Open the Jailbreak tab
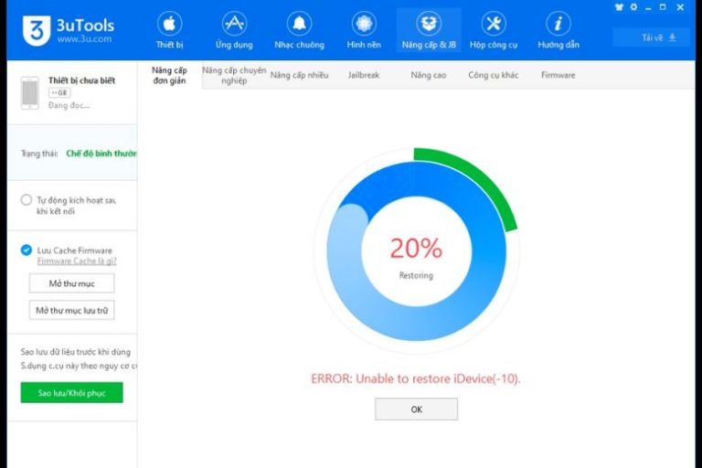Viewport: 702px width, 468px height. tap(364, 75)
